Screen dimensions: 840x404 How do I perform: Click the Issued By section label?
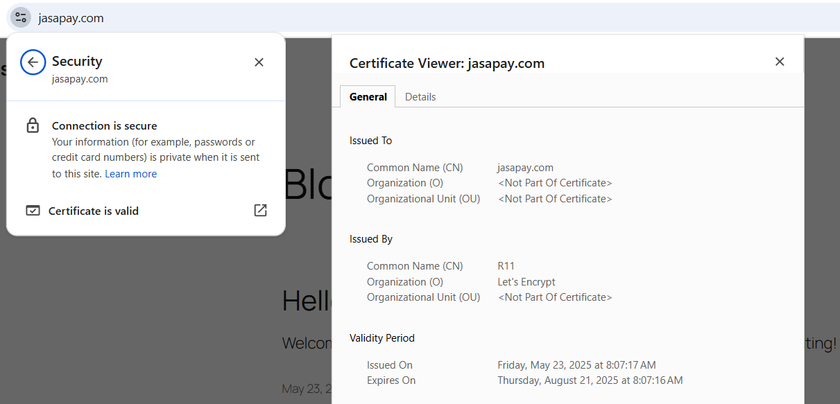click(x=371, y=239)
